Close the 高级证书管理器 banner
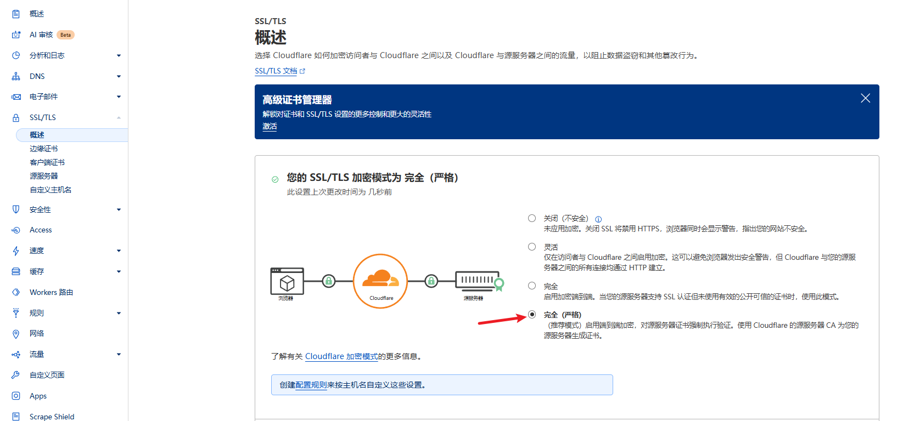The image size is (903, 421). [x=866, y=98]
